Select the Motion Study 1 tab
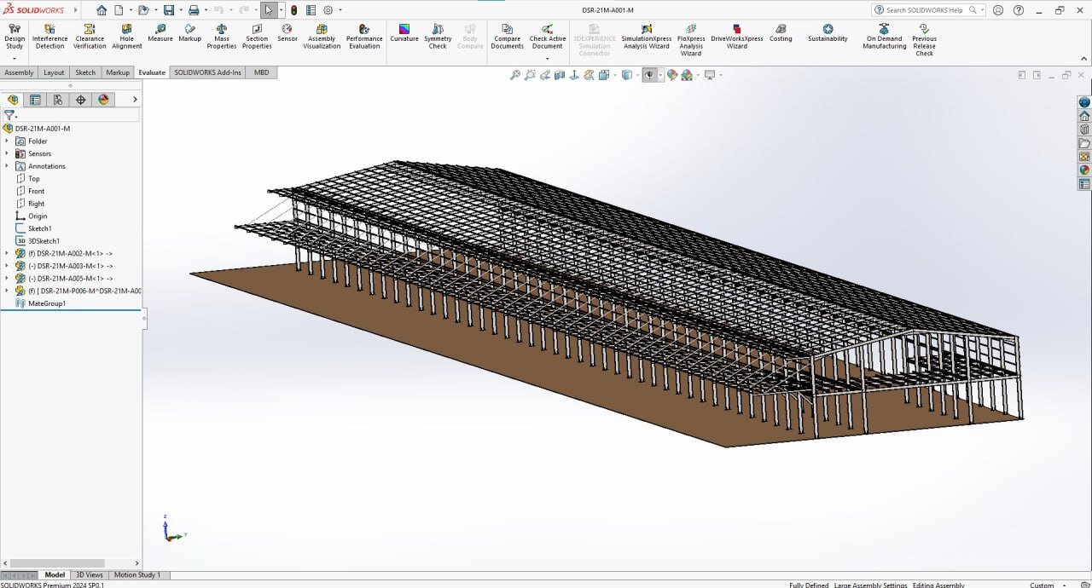Viewport: 1092px width, 588px height. [x=137, y=575]
